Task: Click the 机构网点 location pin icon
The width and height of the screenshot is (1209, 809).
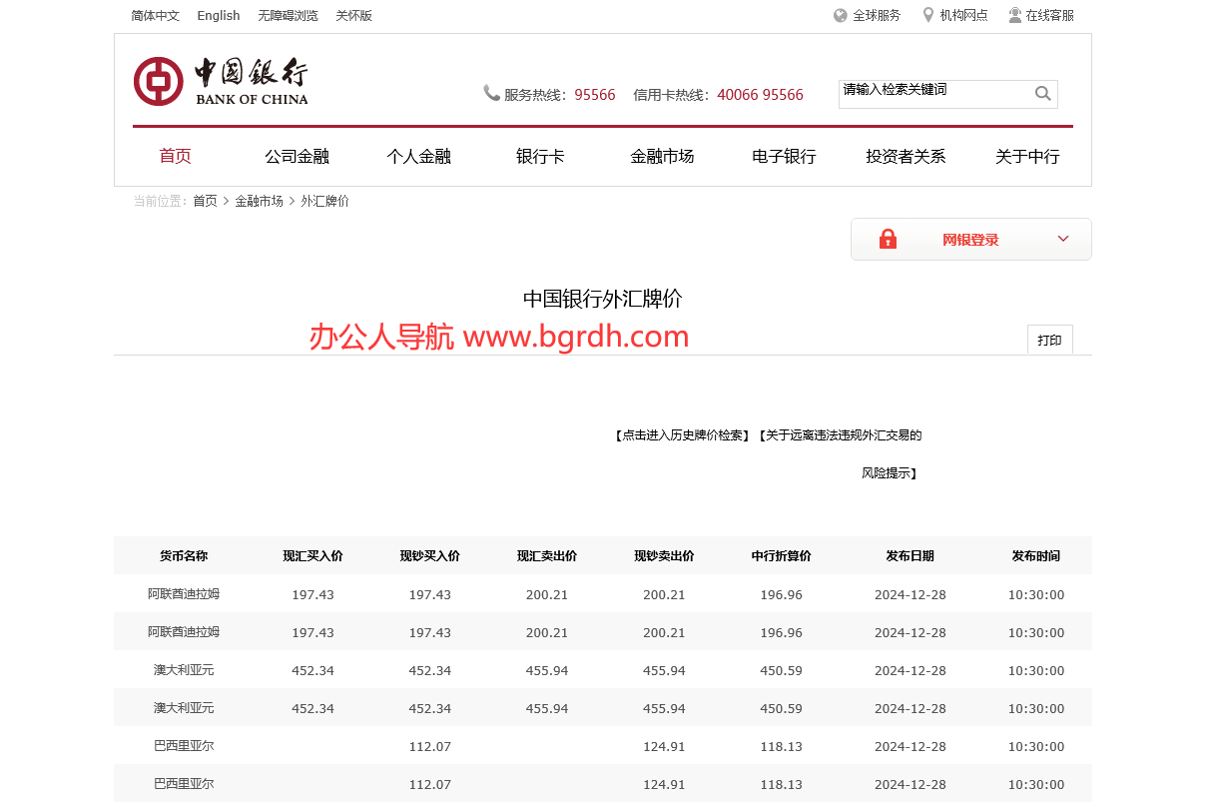Action: point(926,15)
